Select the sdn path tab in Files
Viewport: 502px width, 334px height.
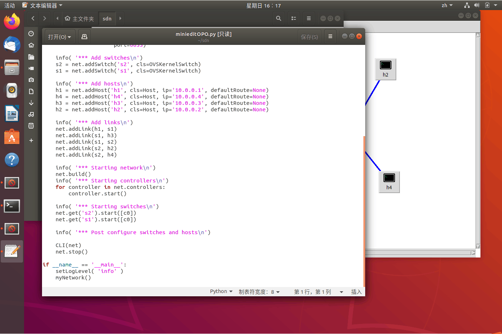pos(107,19)
